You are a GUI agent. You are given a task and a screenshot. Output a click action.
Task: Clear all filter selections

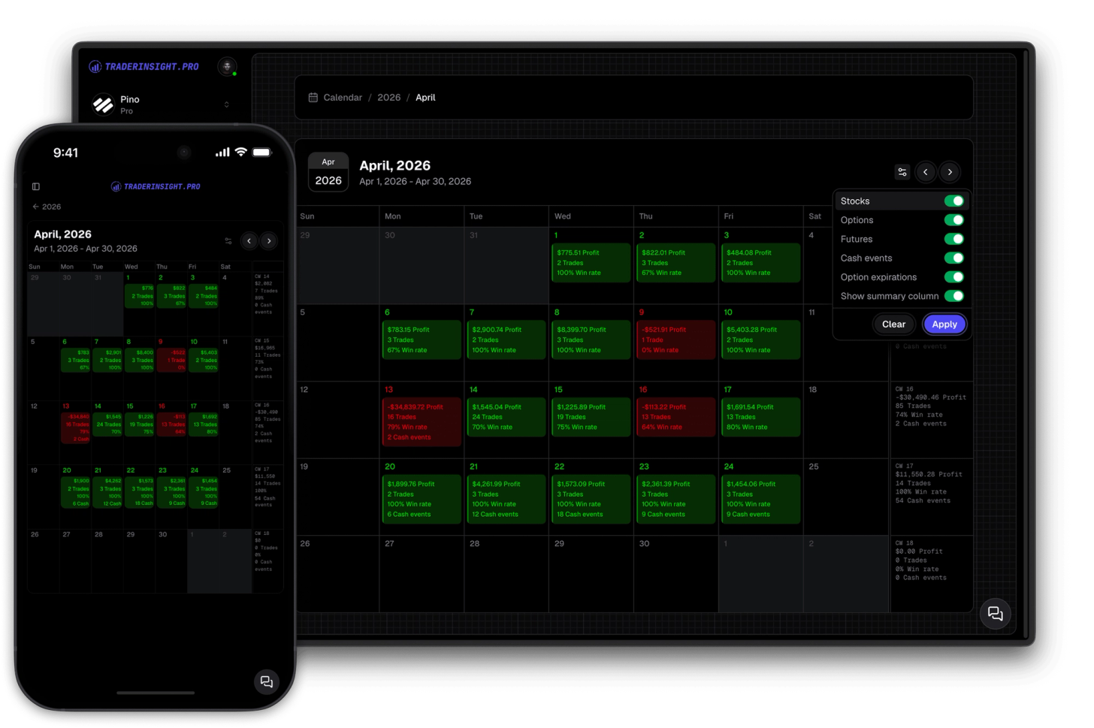pyautogui.click(x=893, y=324)
